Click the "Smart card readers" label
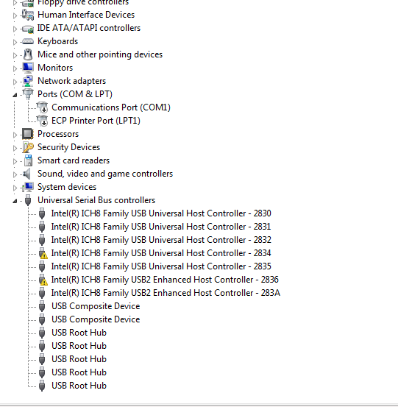398x407 pixels. pyautogui.click(x=74, y=160)
